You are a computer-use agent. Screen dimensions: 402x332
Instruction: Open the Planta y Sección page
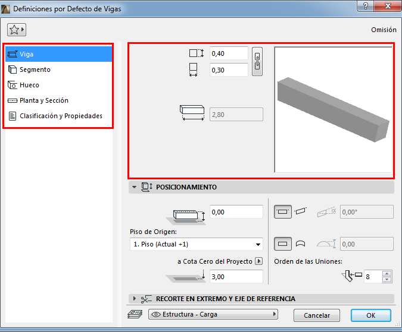pyautogui.click(x=59, y=100)
